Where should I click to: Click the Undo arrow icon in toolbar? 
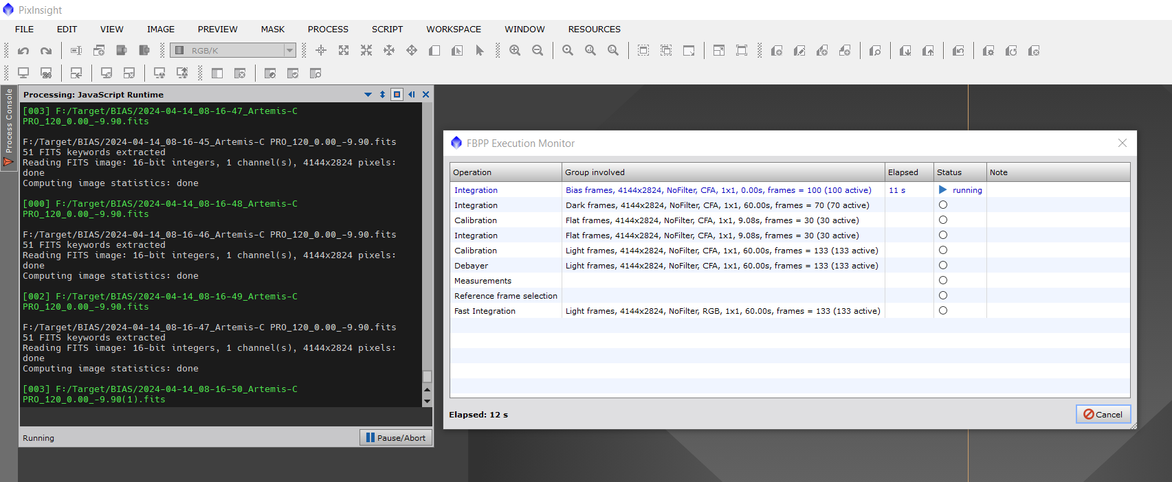[x=23, y=51]
